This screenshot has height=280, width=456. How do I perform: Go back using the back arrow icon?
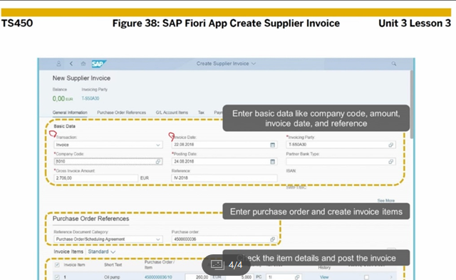coord(71,63)
